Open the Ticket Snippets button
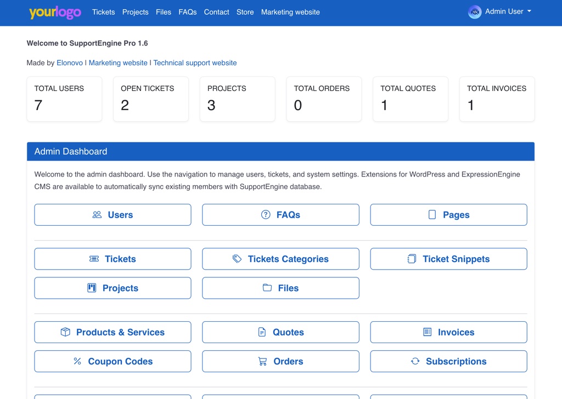562x399 pixels. point(448,259)
